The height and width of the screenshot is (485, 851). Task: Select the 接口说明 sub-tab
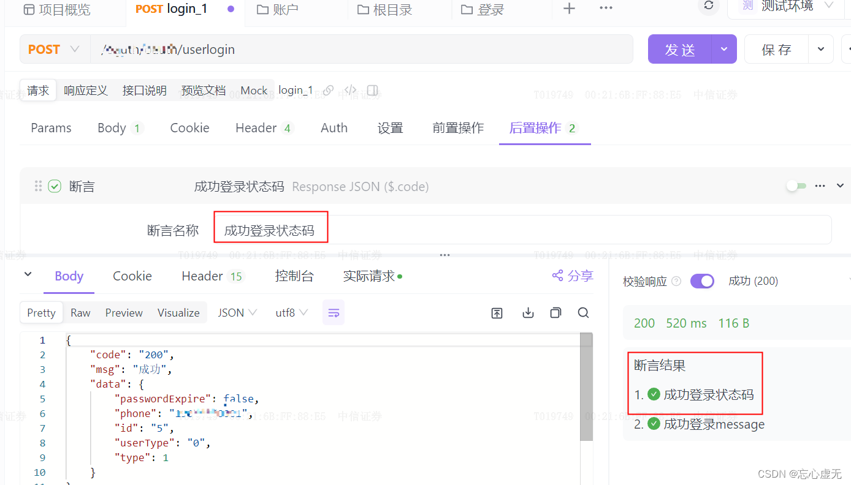(x=145, y=91)
